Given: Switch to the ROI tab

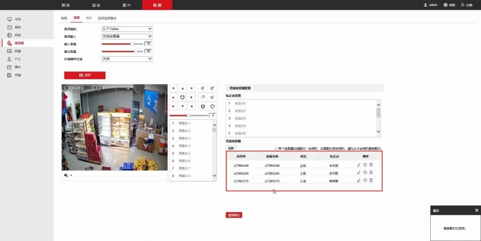Looking at the screenshot, I should coord(89,18).
